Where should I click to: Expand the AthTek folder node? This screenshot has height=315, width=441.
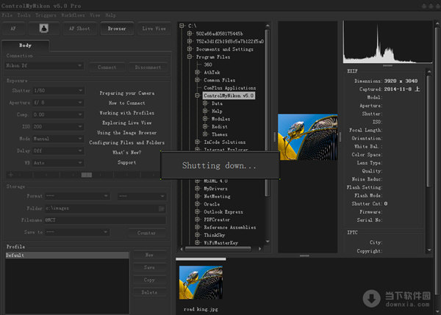click(x=198, y=72)
